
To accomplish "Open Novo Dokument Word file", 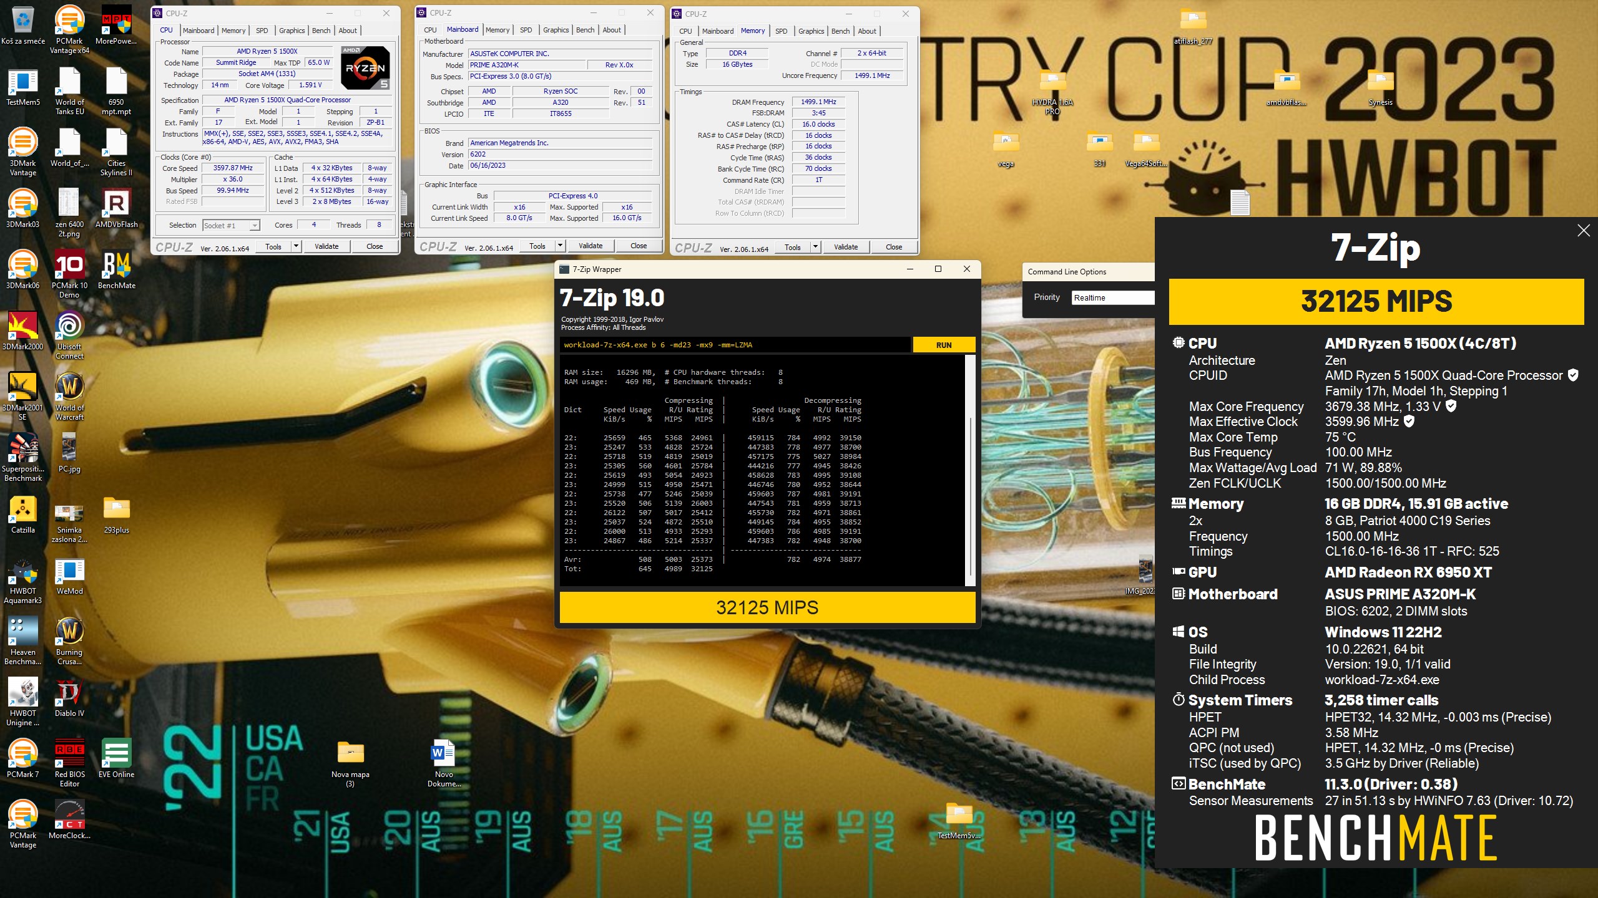I will point(444,763).
